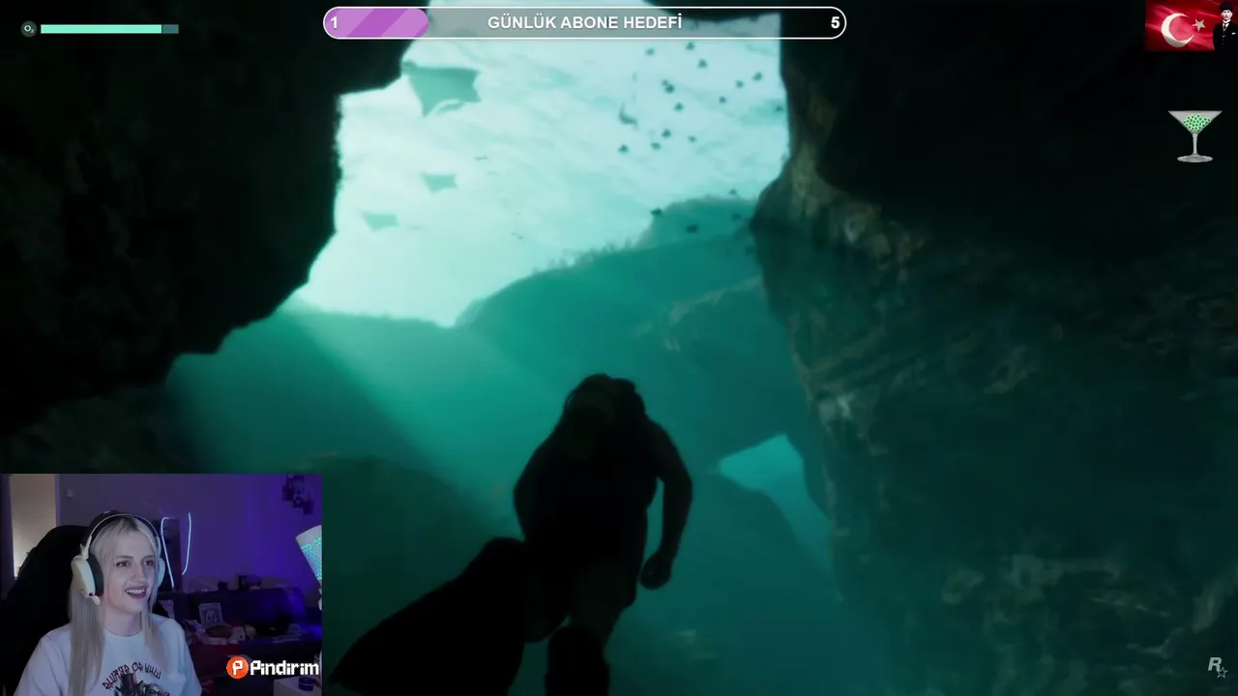Click the martini glass icon

click(1194, 135)
